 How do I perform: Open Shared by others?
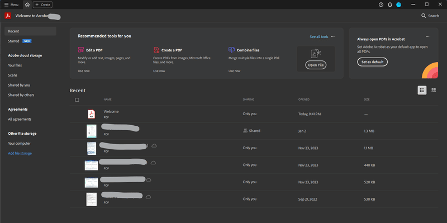[x=21, y=95]
